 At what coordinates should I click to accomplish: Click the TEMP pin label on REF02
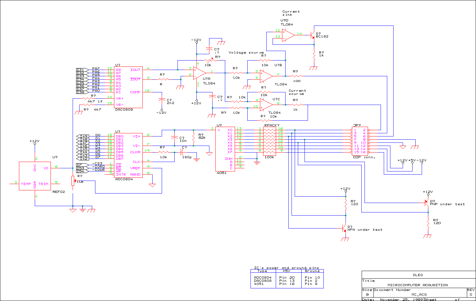point(26,184)
